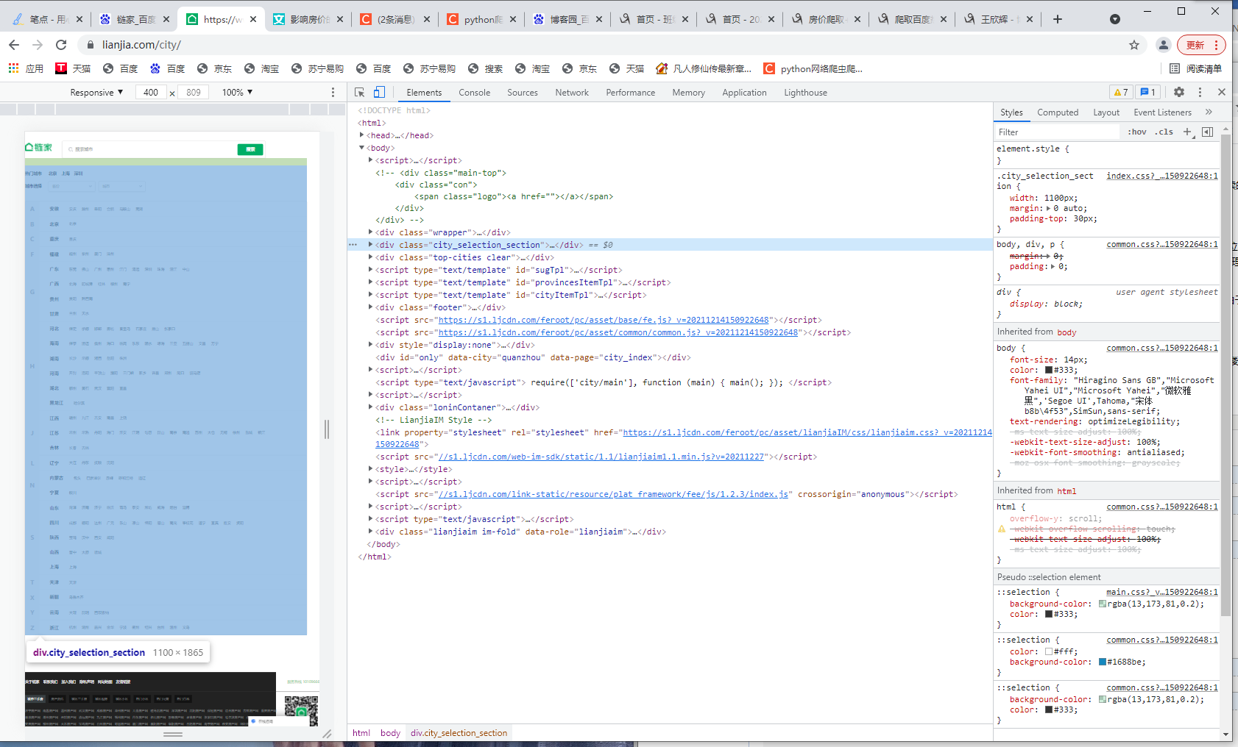The height and width of the screenshot is (747, 1238).
Task: Open the reading list (阅读清单)
Action: tap(1196, 68)
